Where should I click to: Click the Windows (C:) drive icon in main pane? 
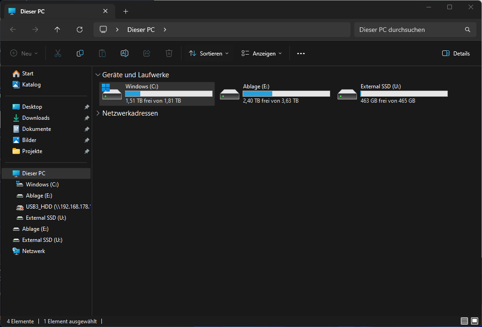(x=112, y=92)
